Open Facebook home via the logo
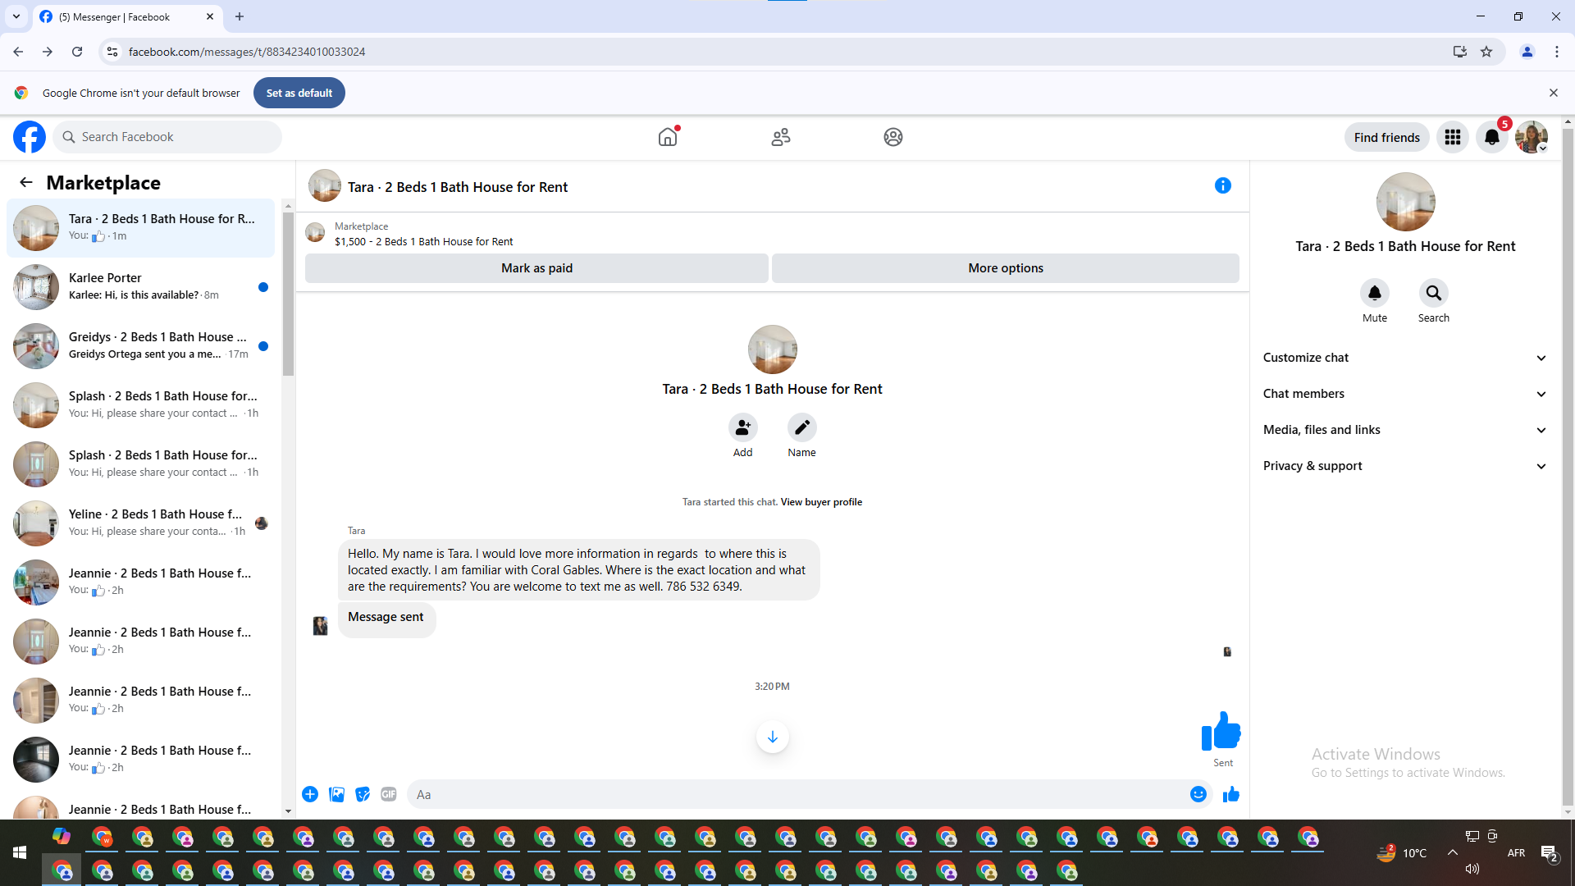 (x=30, y=137)
